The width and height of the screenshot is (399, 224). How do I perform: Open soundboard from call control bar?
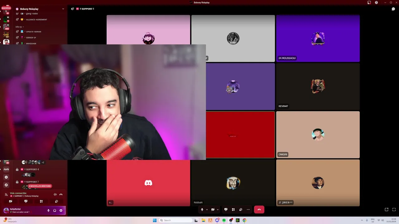pyautogui.click(x=241, y=210)
